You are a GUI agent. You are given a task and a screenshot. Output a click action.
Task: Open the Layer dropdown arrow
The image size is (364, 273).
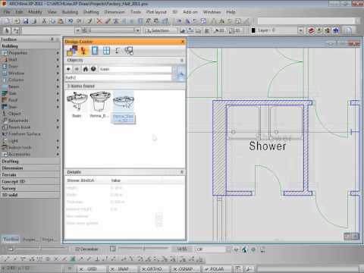tap(300, 30)
